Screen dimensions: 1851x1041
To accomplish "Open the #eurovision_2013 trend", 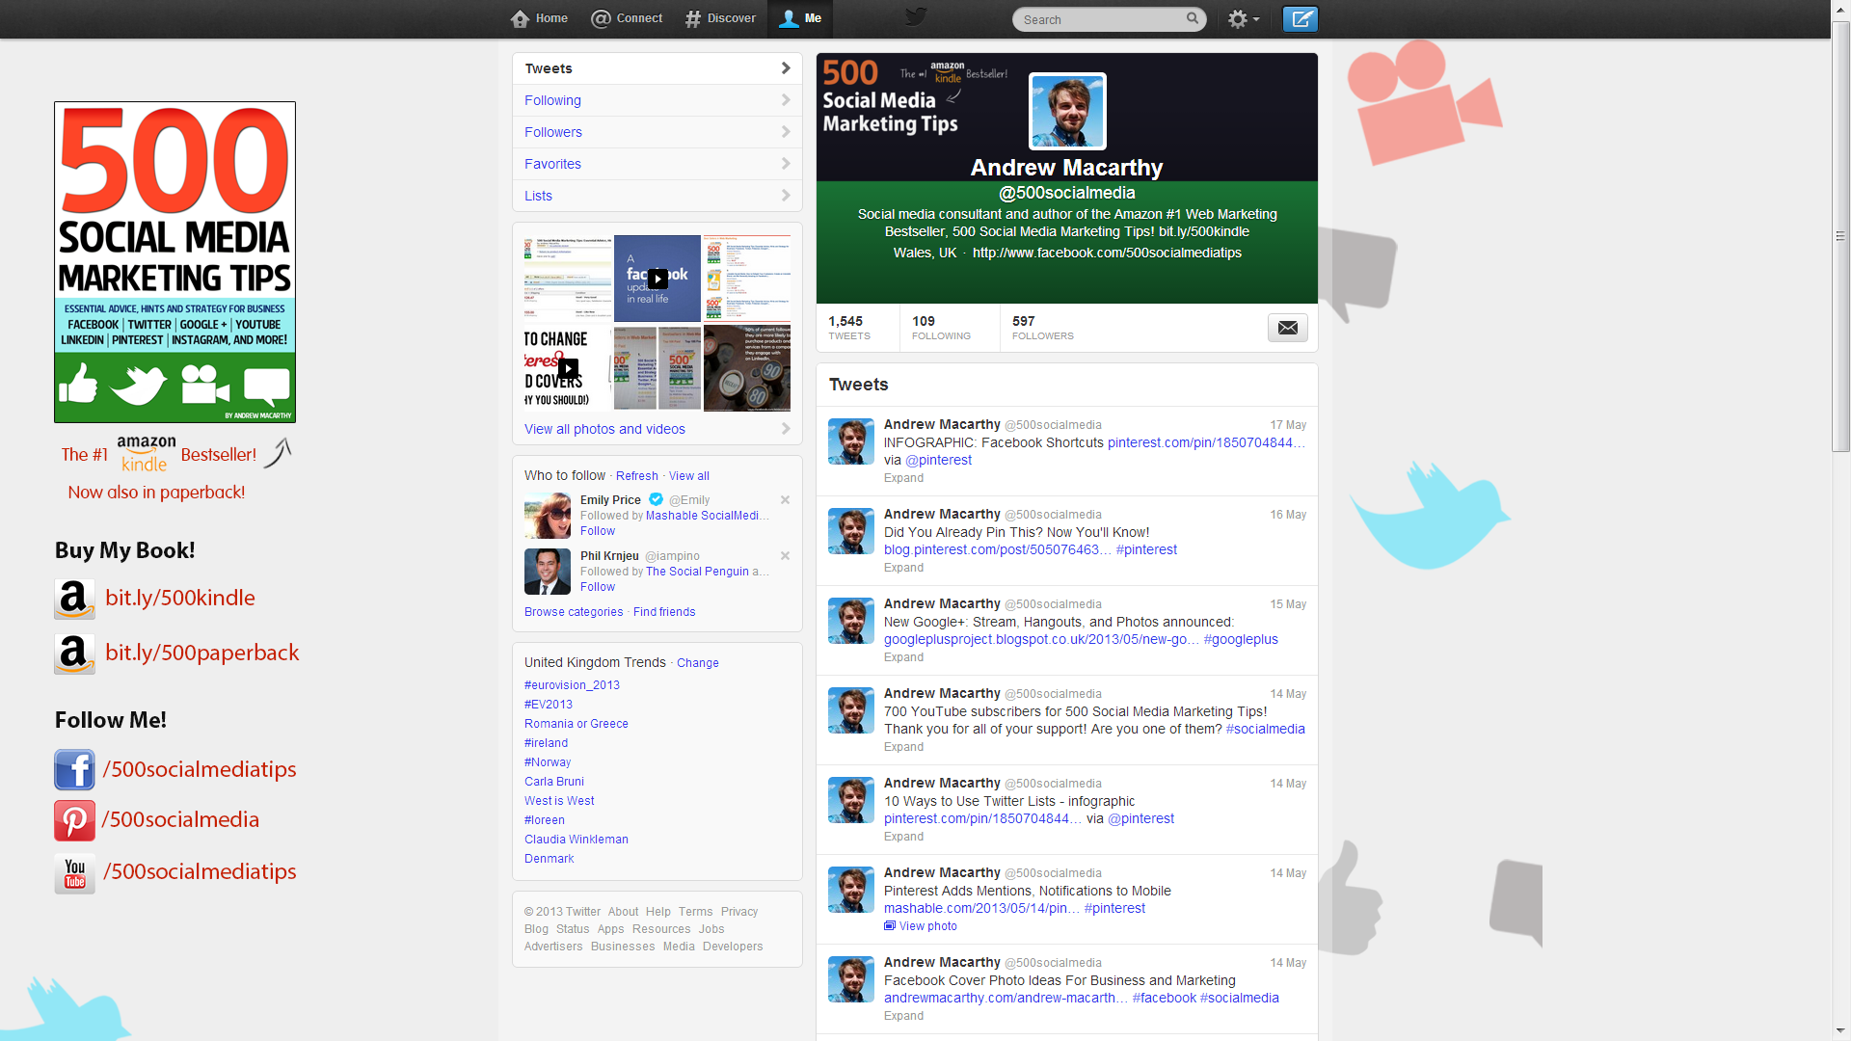I will point(572,685).
